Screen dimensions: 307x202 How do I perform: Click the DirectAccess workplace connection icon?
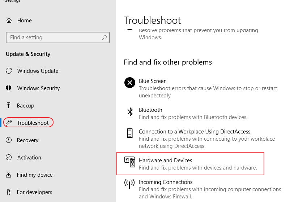point(130,133)
